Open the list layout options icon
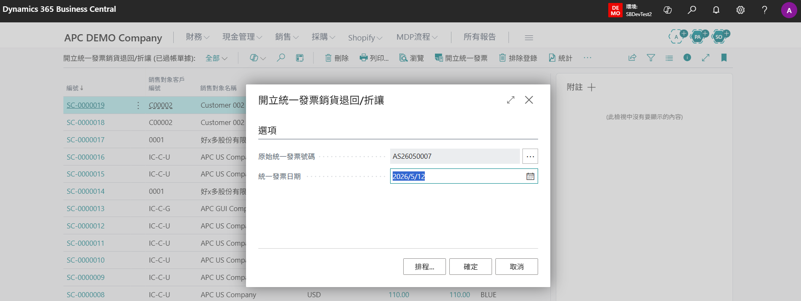The height and width of the screenshot is (301, 801). click(x=669, y=58)
